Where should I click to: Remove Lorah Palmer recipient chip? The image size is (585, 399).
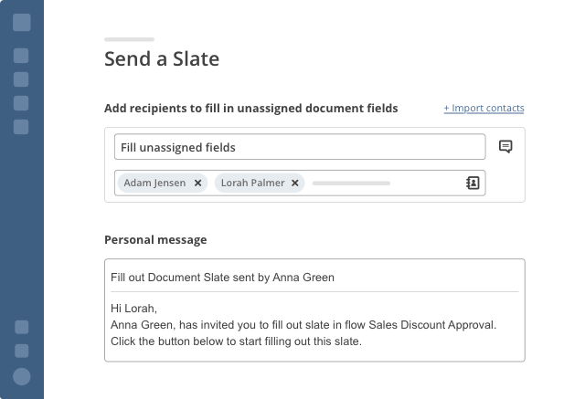click(294, 183)
